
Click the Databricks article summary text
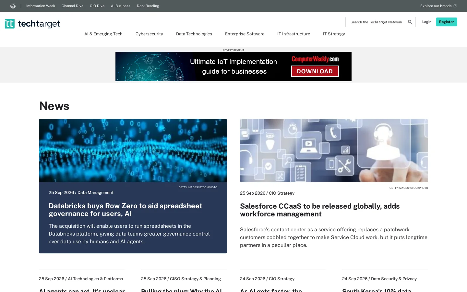(x=129, y=234)
